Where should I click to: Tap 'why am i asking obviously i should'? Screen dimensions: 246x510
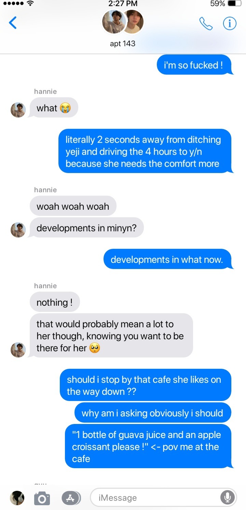point(153,413)
